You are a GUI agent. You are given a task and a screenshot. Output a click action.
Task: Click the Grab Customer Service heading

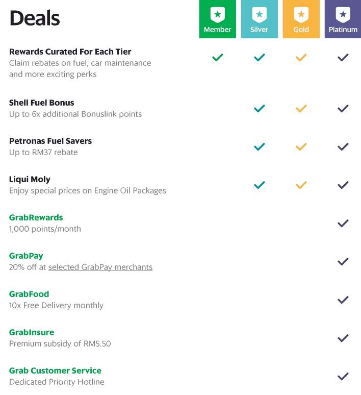coord(55,371)
